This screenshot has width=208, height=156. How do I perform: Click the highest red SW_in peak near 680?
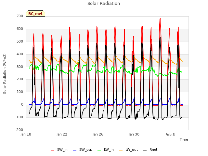click(160, 19)
